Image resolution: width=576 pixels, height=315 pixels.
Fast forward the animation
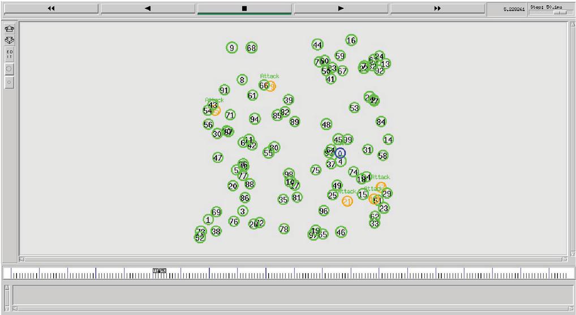click(x=437, y=8)
